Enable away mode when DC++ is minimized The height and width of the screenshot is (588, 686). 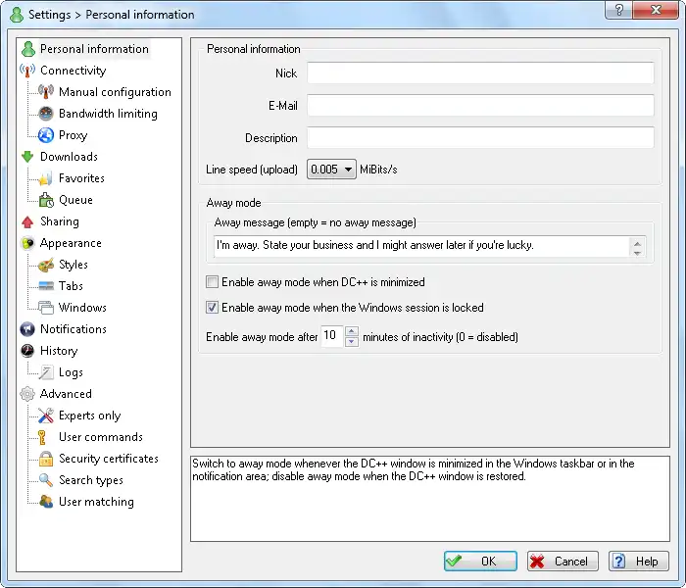213,282
